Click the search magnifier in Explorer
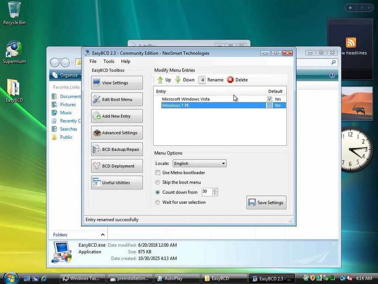Image resolution: width=378 pixels, height=284 pixels. click(333, 62)
